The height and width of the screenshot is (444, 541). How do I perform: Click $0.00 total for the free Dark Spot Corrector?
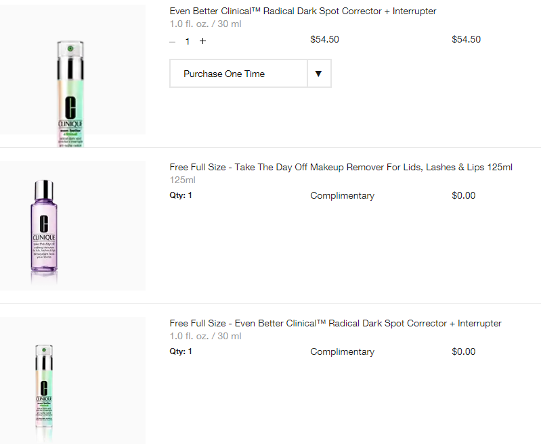pos(463,351)
